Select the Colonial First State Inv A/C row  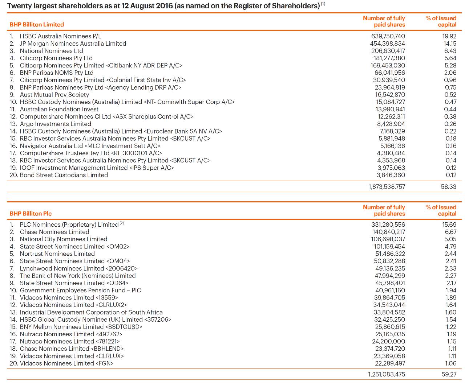103,80
